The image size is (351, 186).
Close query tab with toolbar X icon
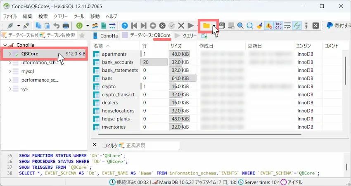coord(315,26)
